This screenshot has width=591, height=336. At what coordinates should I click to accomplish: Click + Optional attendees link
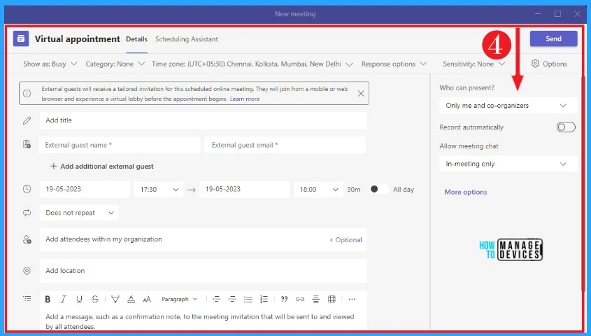346,240
